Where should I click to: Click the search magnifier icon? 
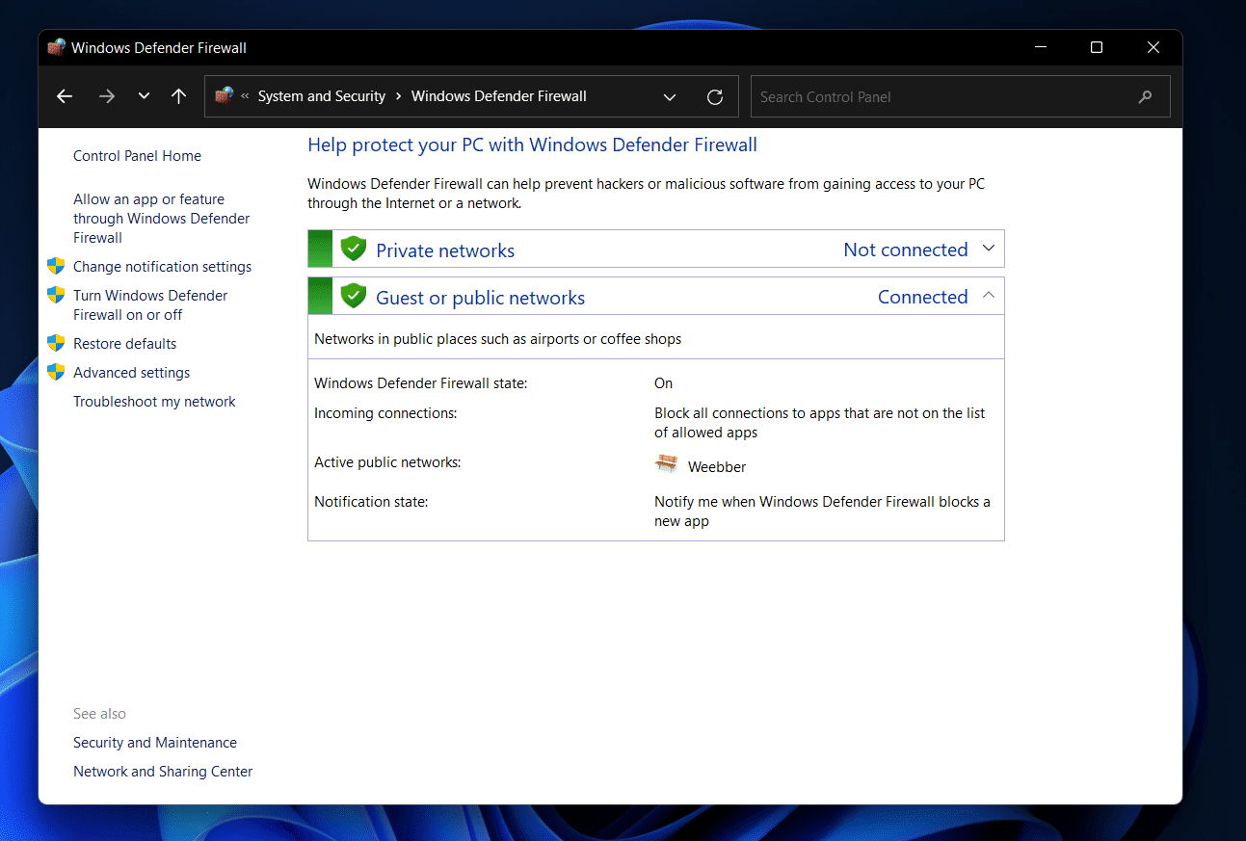tap(1145, 96)
